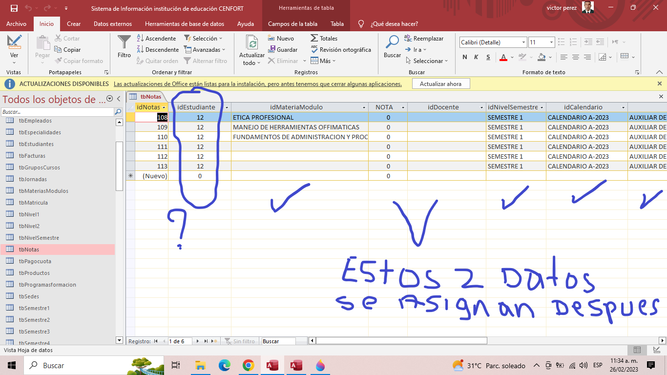This screenshot has width=667, height=375.
Task: Switch to Design view icon in status bar
Action: (657, 350)
